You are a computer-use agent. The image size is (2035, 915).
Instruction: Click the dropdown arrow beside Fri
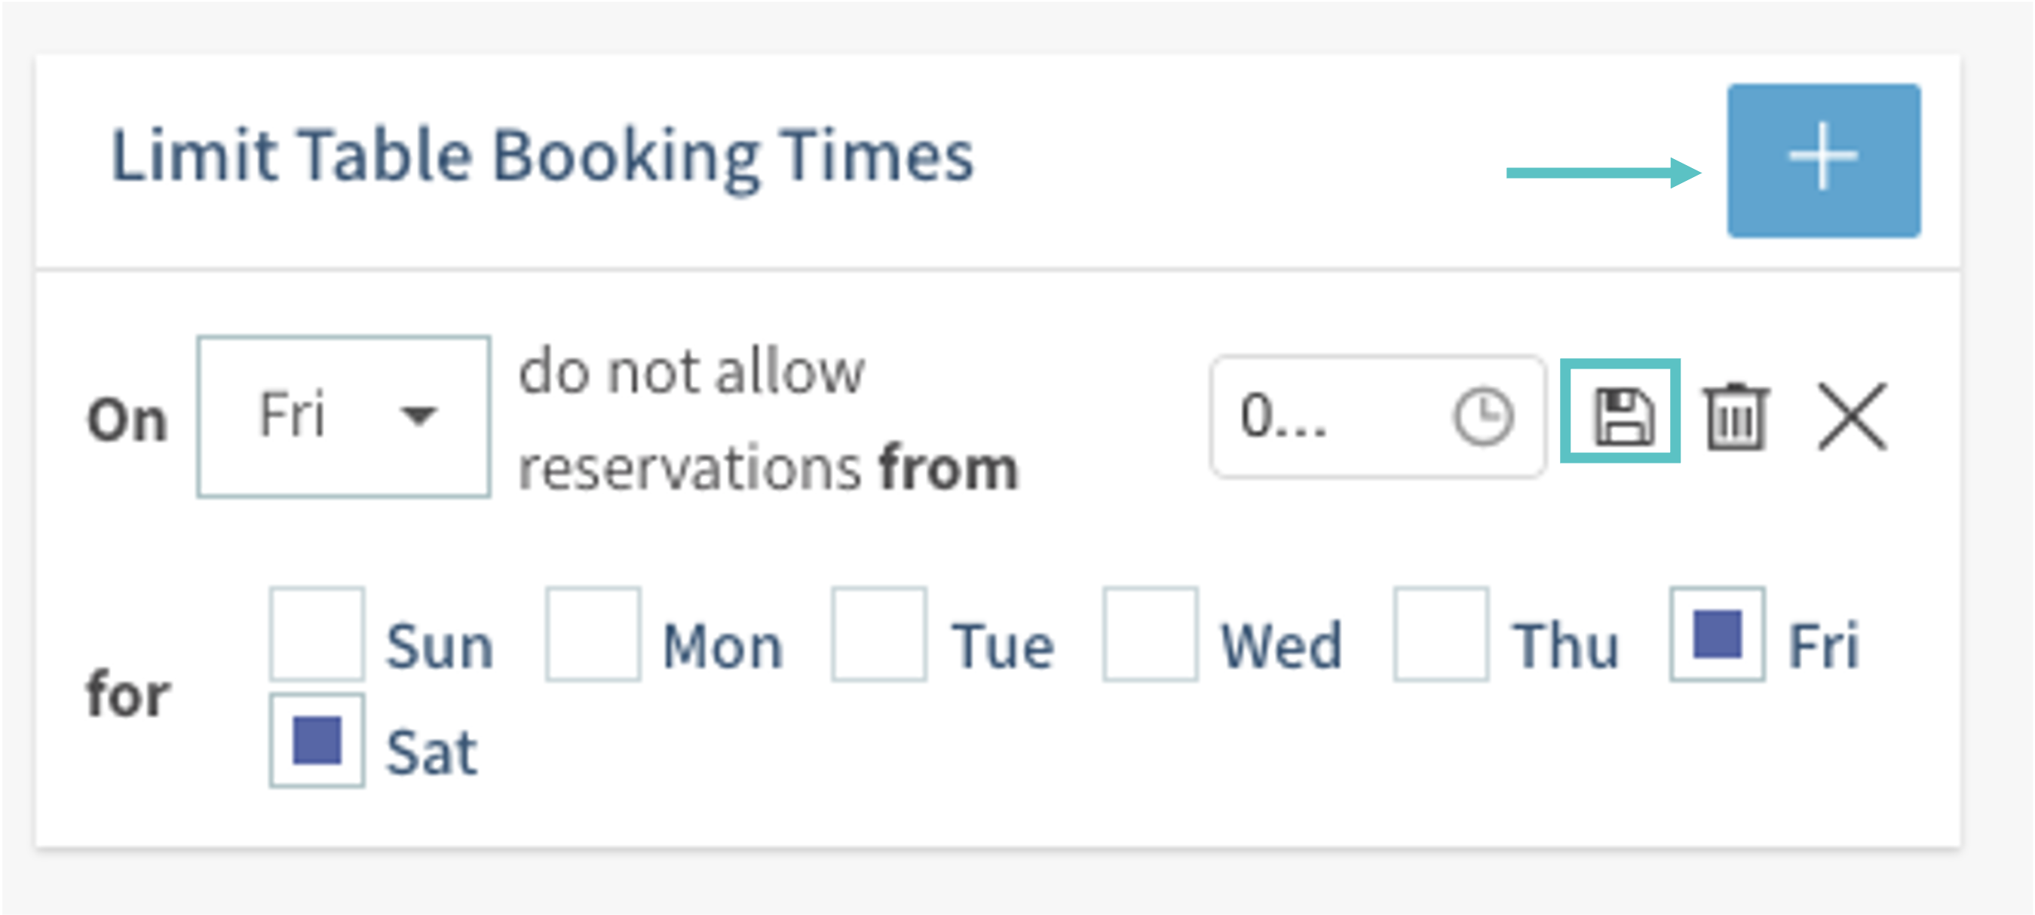click(418, 415)
